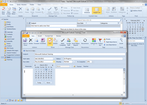The image size is (147, 105).
Task: Open the Recurrence settings
Action: pyautogui.click(x=85, y=41)
